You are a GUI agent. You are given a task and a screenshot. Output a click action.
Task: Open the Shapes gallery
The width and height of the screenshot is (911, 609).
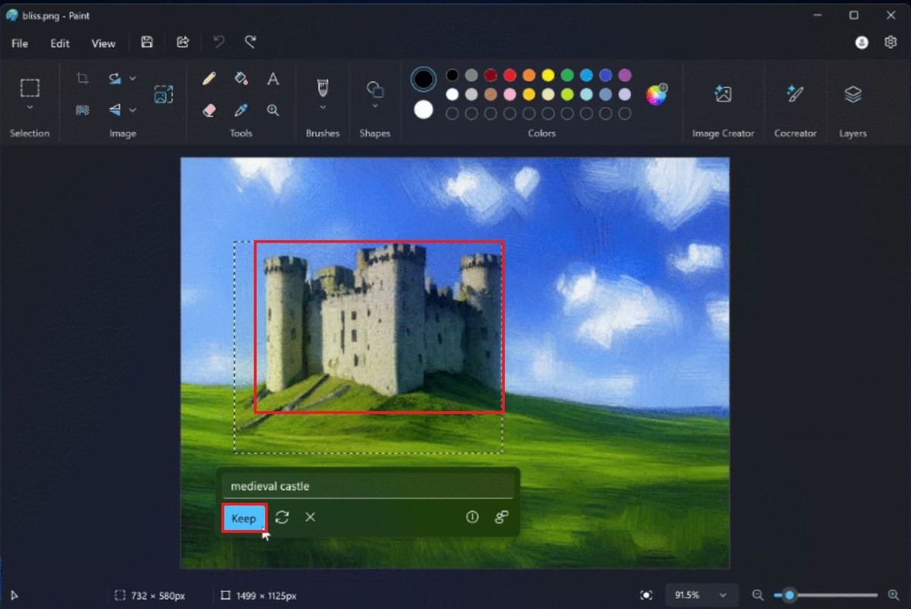click(x=375, y=91)
